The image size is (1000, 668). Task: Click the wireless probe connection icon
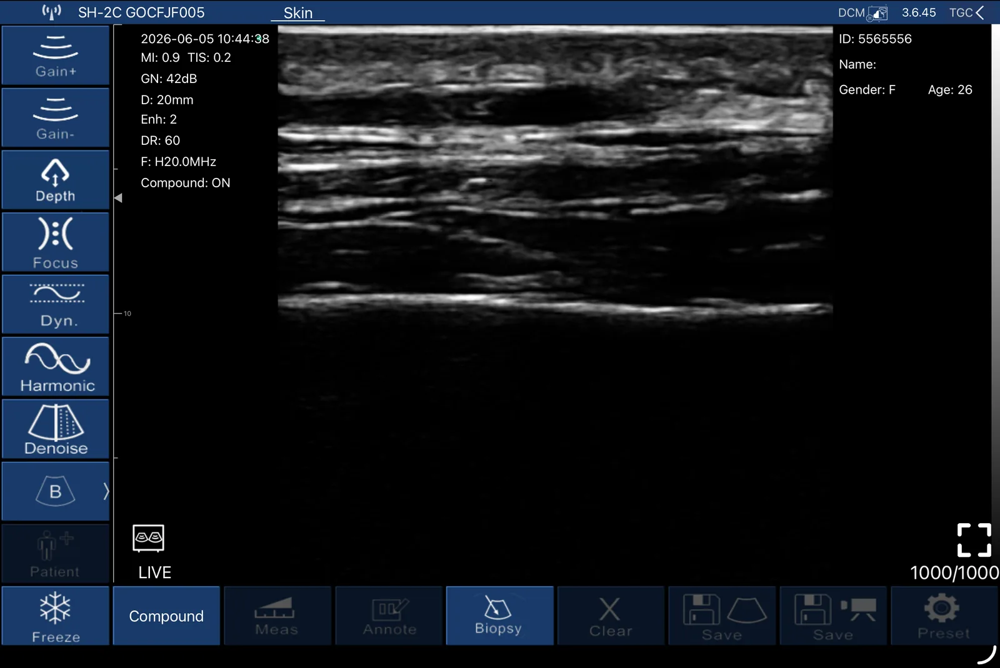(x=52, y=12)
